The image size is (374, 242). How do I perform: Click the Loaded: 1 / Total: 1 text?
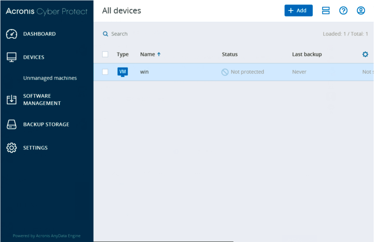345,34
